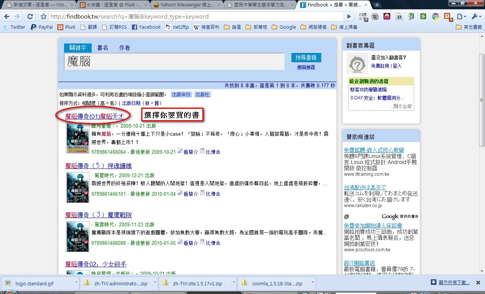Viewport: 485px width, 294px height.
Task: Open the 台灣配送は楽天で sponsor link
Action: (365, 187)
